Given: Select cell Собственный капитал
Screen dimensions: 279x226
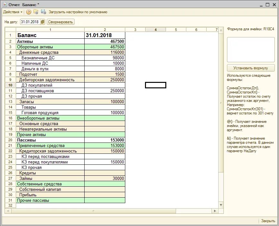Looking at the screenshot, I should pos(50,189).
